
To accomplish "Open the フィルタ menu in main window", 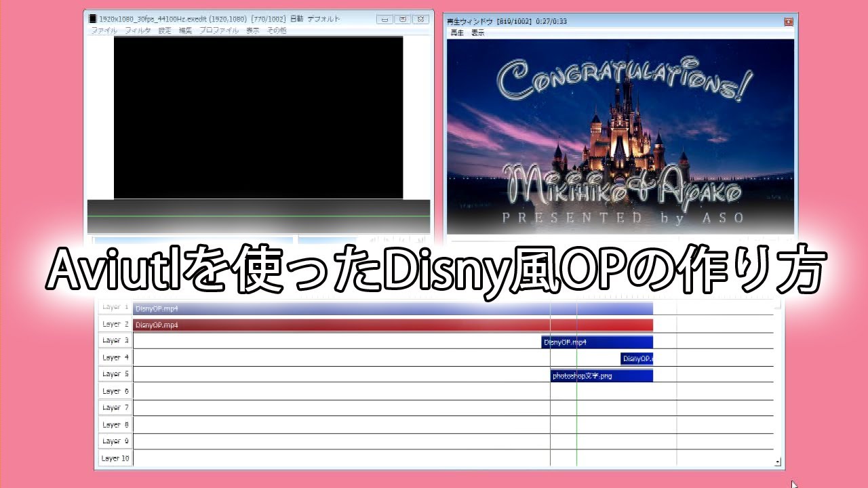I will click(138, 30).
